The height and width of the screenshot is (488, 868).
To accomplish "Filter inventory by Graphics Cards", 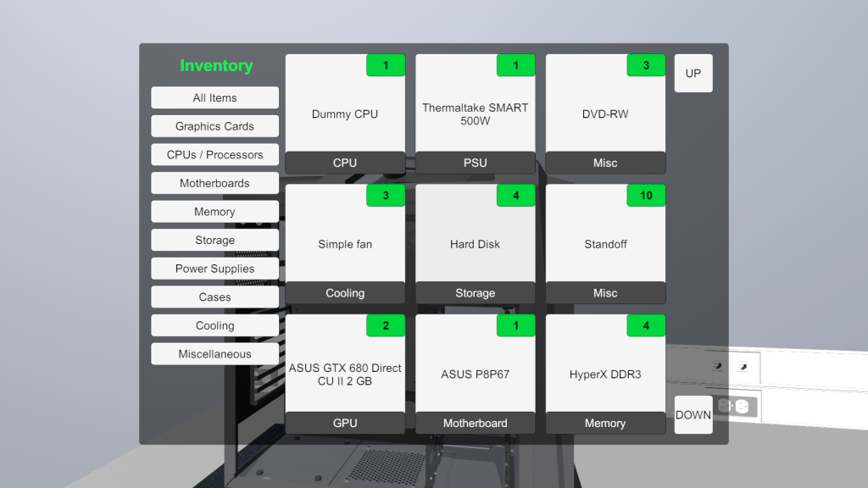I will [214, 126].
